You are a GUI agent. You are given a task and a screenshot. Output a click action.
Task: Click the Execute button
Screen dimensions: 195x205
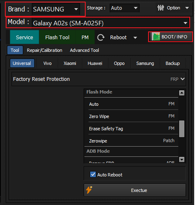pos(135,190)
